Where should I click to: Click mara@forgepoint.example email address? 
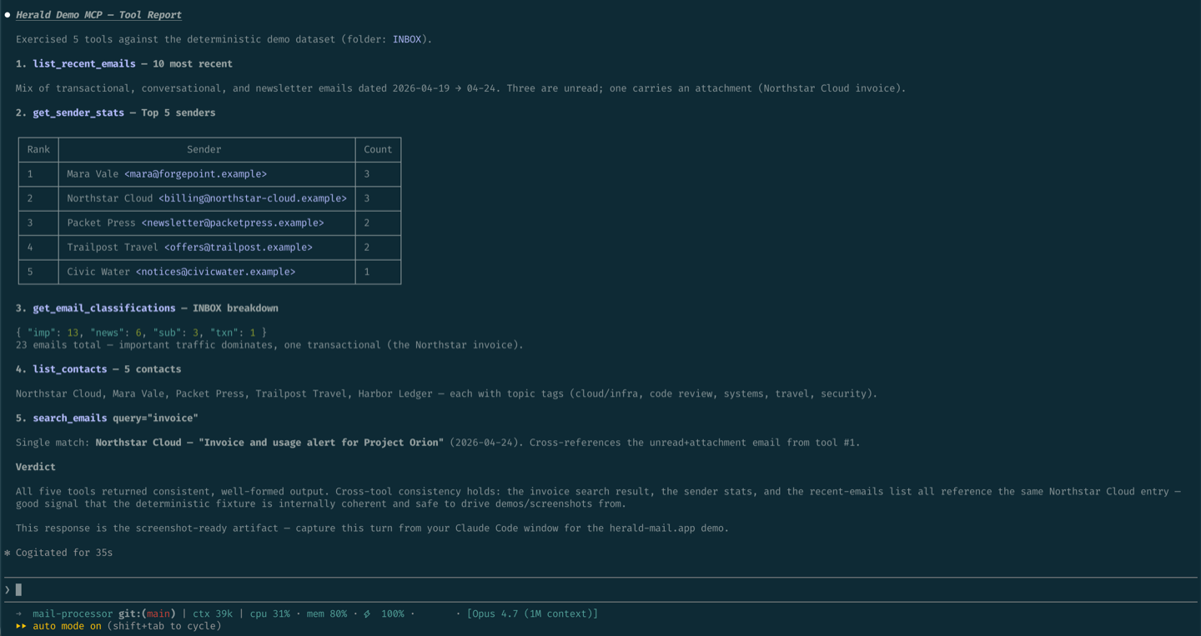coord(196,174)
